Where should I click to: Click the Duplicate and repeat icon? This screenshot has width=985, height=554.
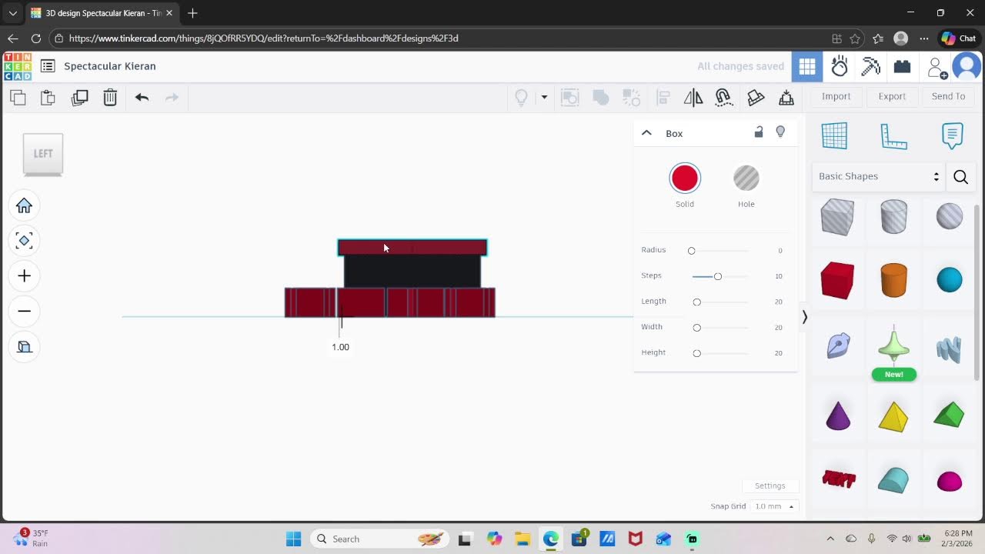79,97
